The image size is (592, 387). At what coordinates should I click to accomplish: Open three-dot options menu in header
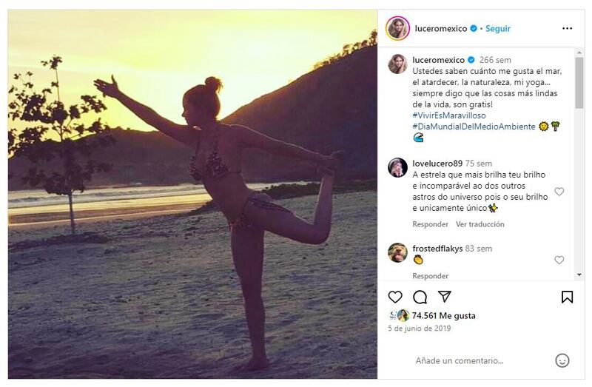coord(567,29)
